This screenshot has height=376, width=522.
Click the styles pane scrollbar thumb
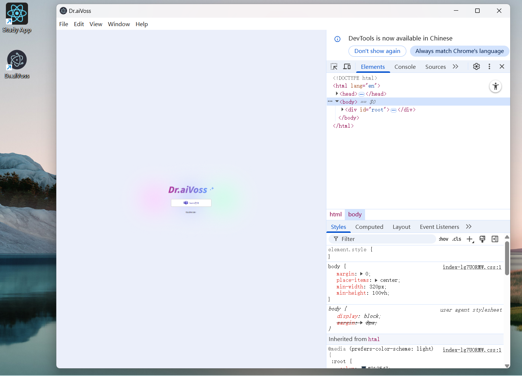507,258
